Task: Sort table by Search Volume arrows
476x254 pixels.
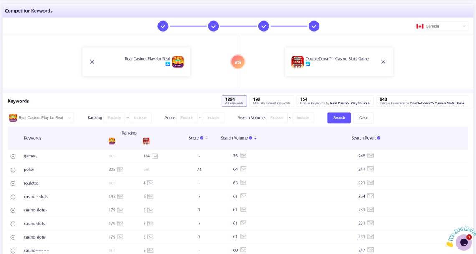Action: click(x=255, y=138)
